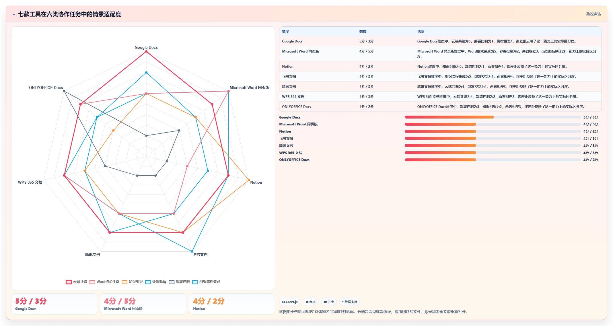Viewport: 613px width, 326px height.
Task: Hide the 知识组织 series via legend
Action: click(132, 282)
